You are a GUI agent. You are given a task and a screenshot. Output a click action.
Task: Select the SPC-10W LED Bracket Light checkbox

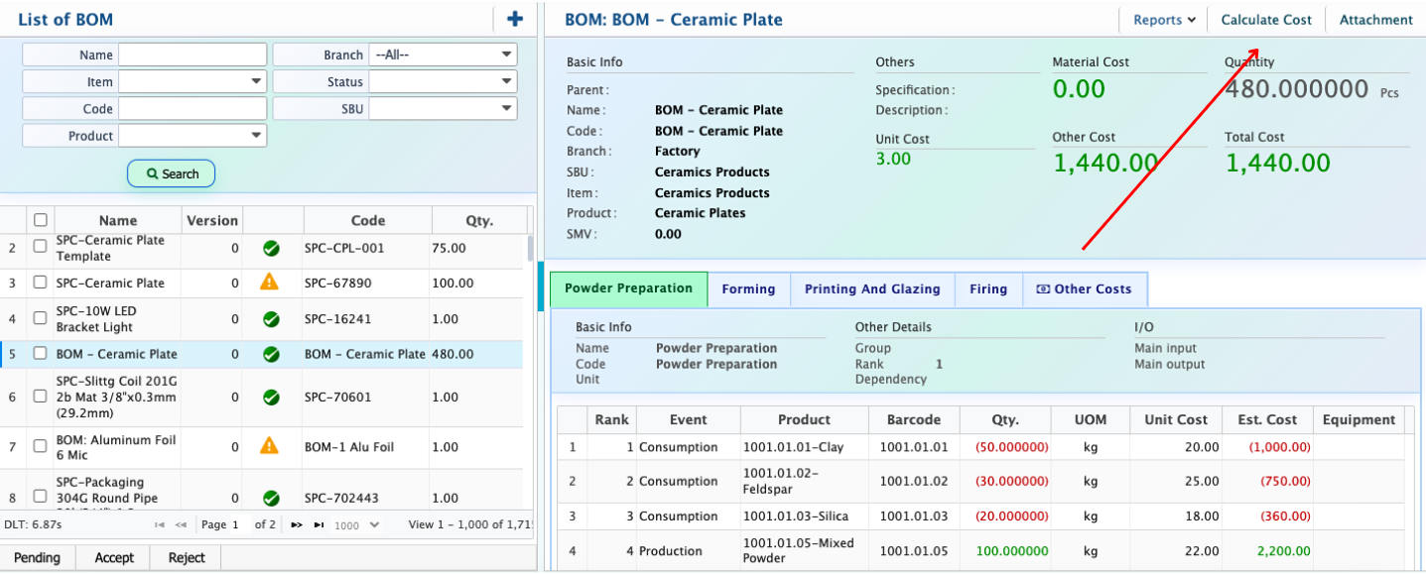pos(41,318)
